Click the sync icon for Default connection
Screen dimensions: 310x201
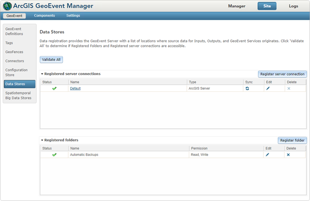tap(248, 88)
